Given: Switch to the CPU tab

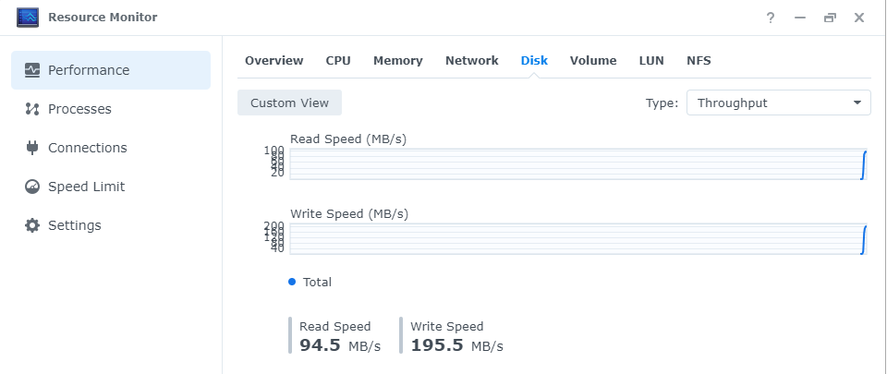Looking at the screenshot, I should pos(338,61).
